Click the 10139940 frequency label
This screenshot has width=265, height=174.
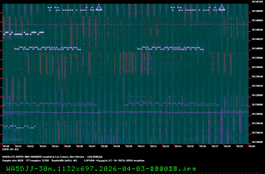coord(257,76)
